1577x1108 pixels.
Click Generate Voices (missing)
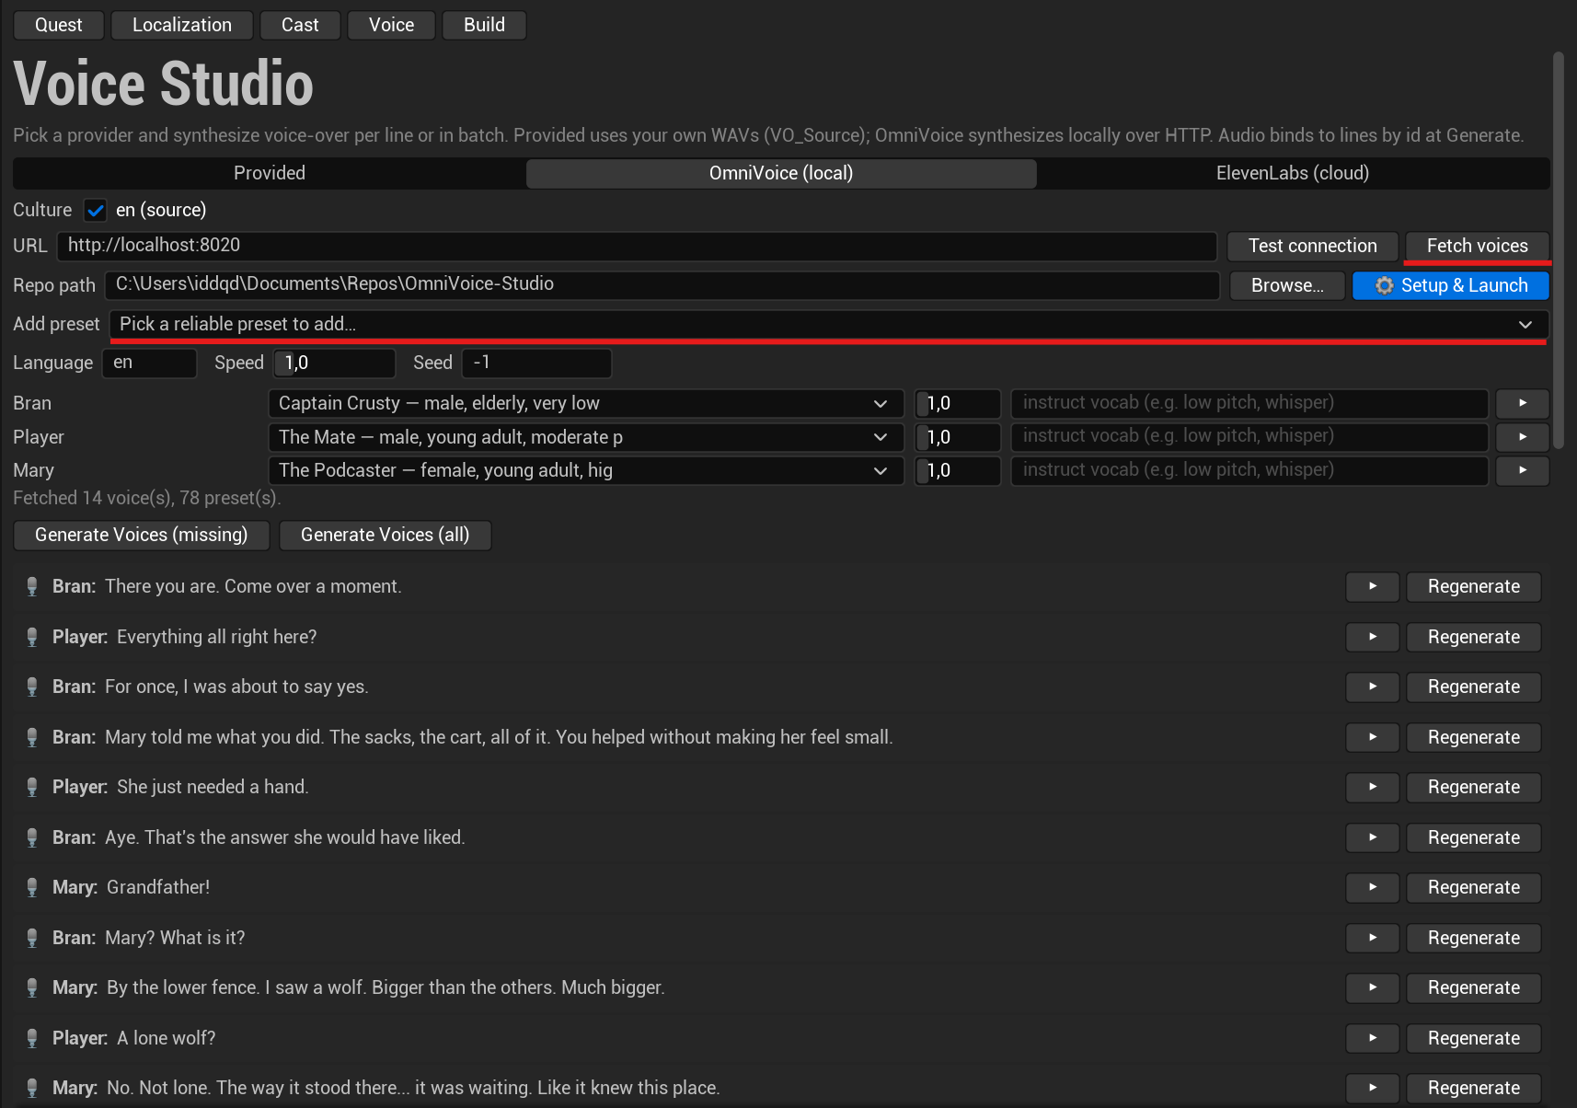point(142,535)
